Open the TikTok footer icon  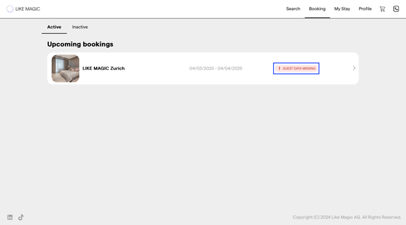tap(21, 217)
